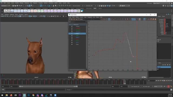Open the No Anim Layer dropdown
This screenshot has width=173, height=97.
coord(147,86)
